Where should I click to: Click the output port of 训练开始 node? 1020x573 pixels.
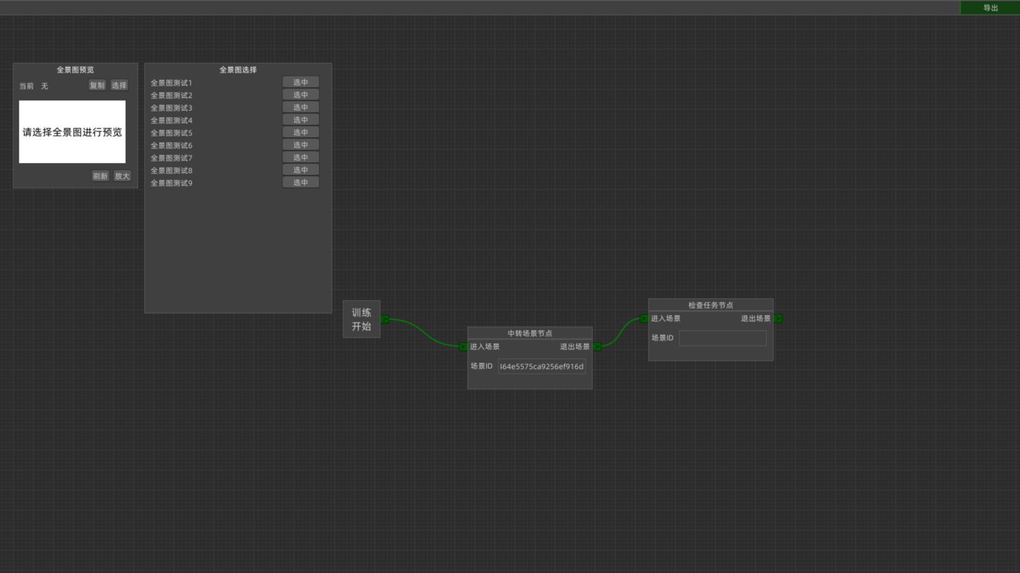click(385, 319)
